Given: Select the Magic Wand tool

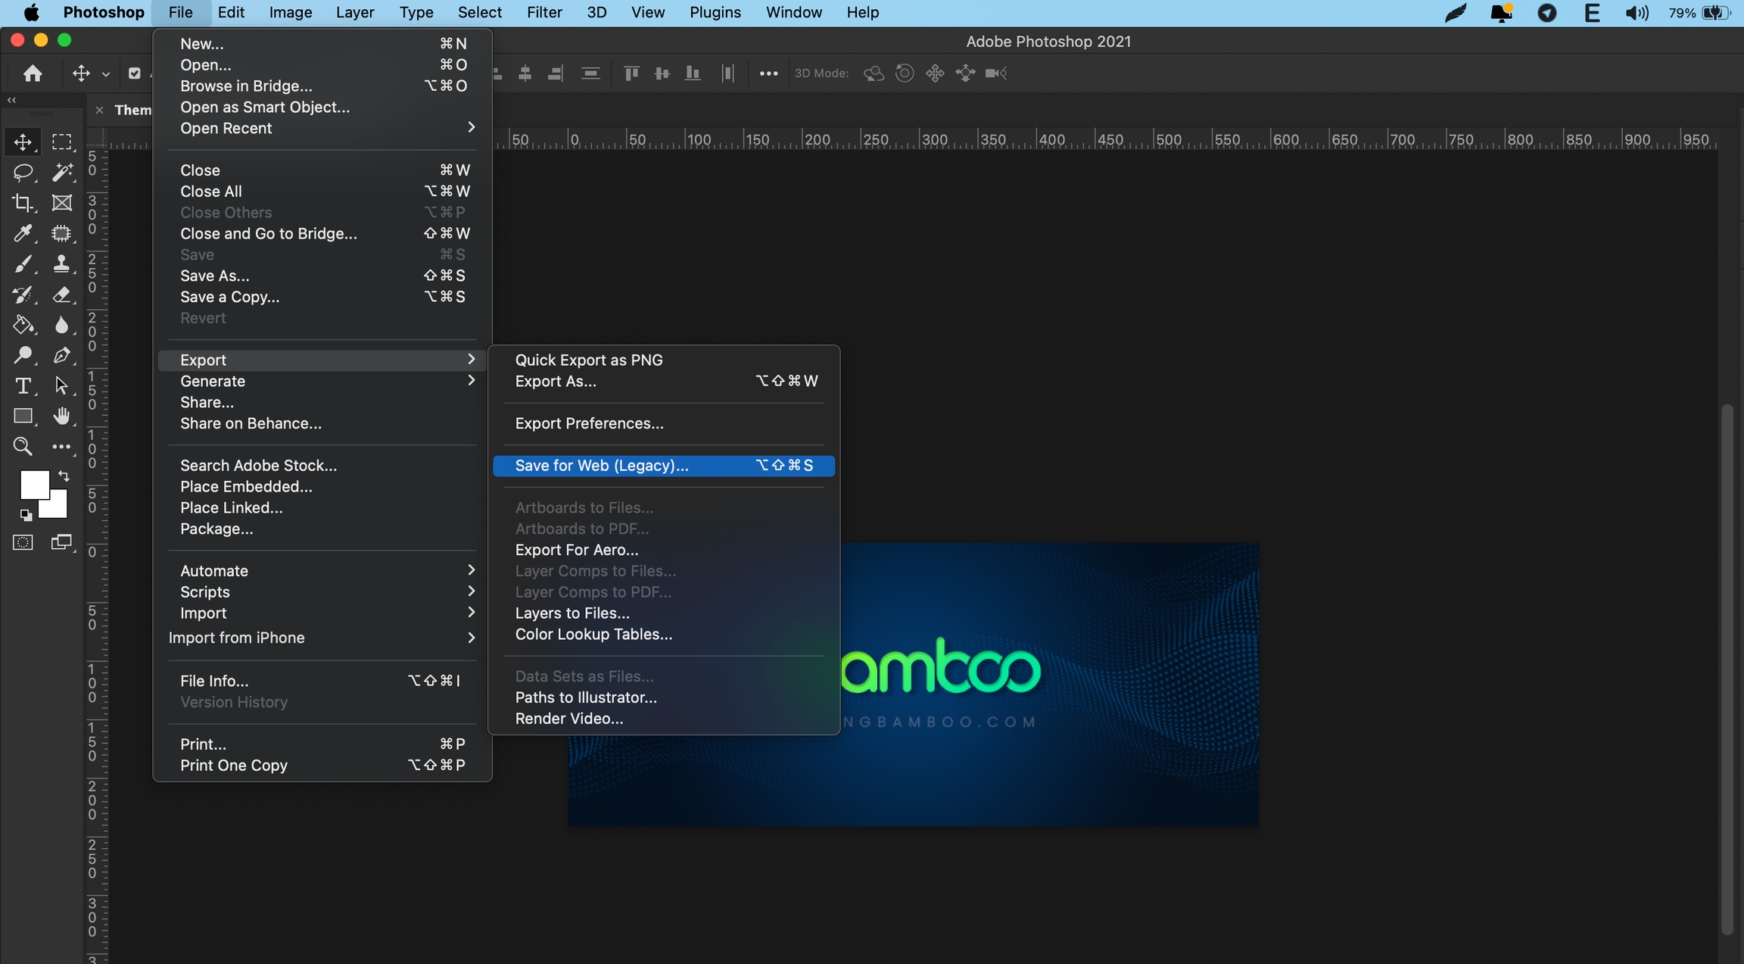Looking at the screenshot, I should click(x=62, y=173).
